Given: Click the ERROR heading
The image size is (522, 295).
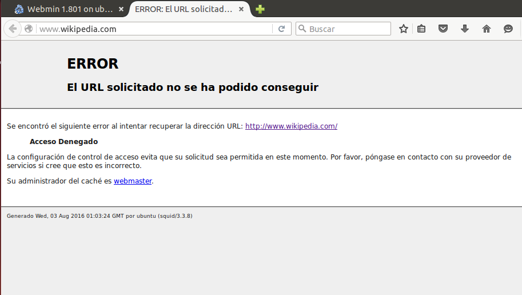Looking at the screenshot, I should click(93, 63).
